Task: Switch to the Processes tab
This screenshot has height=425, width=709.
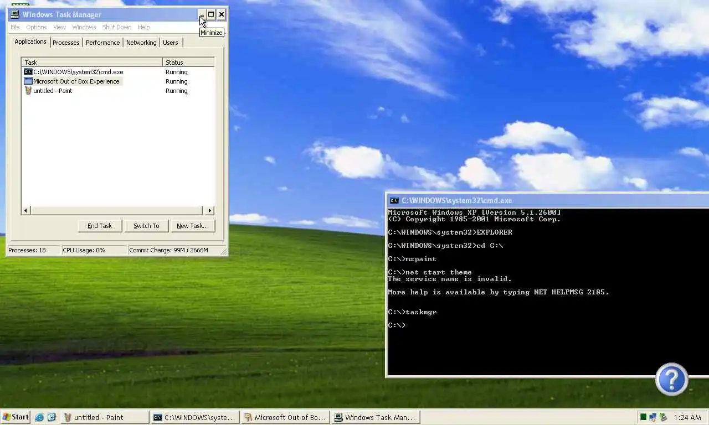Action: (66, 43)
